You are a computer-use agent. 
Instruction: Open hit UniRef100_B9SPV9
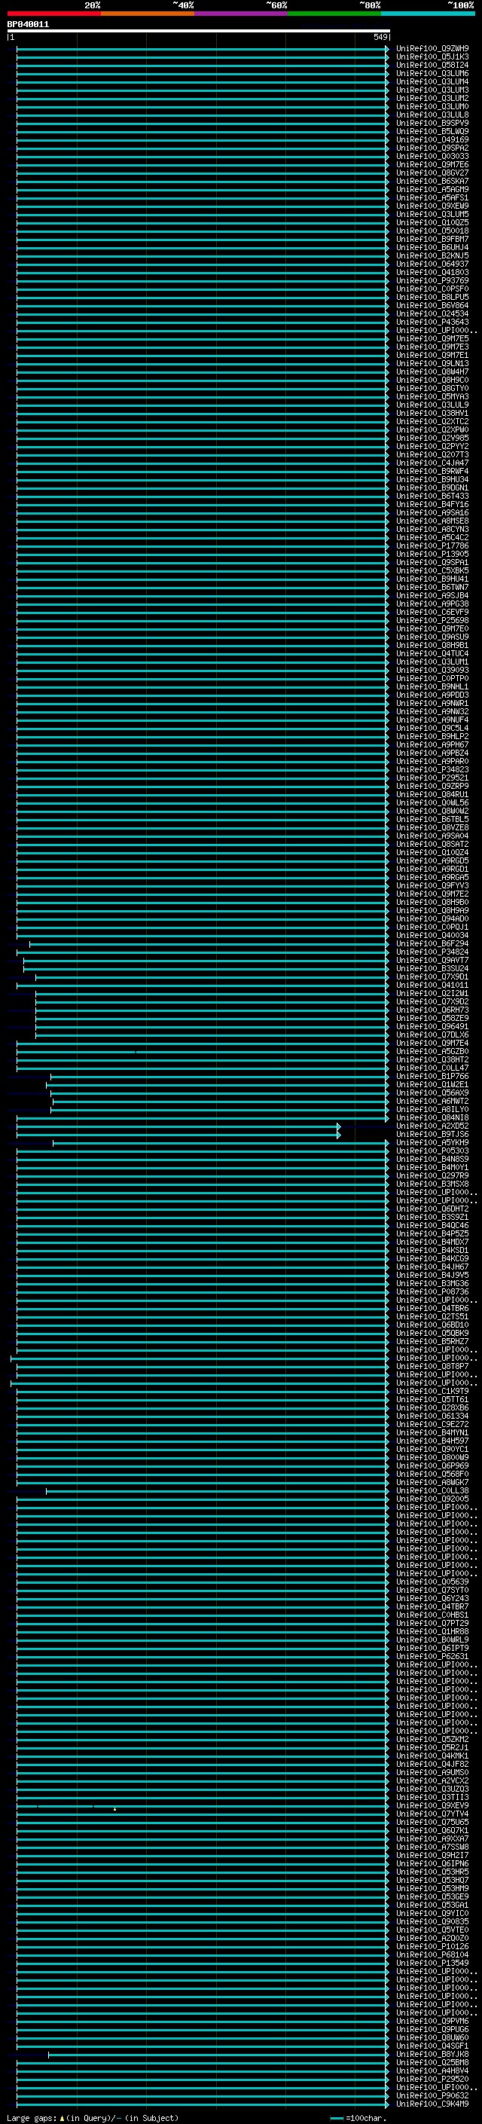[x=432, y=123]
